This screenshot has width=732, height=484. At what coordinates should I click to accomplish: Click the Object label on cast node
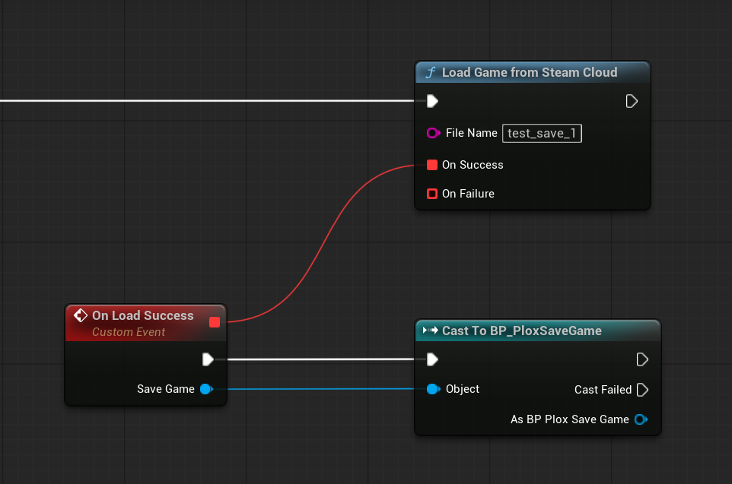462,389
